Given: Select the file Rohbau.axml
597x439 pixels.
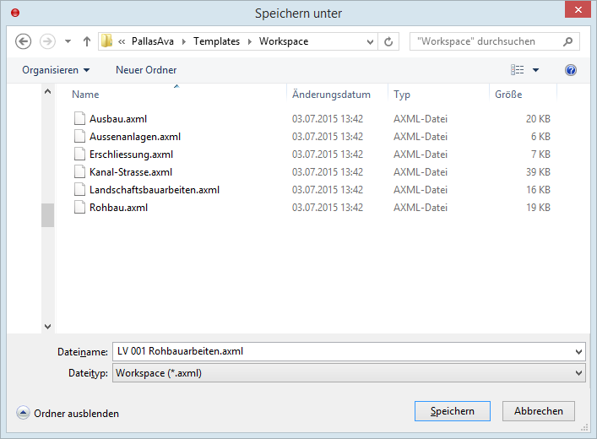Looking at the screenshot, I should (x=118, y=208).
